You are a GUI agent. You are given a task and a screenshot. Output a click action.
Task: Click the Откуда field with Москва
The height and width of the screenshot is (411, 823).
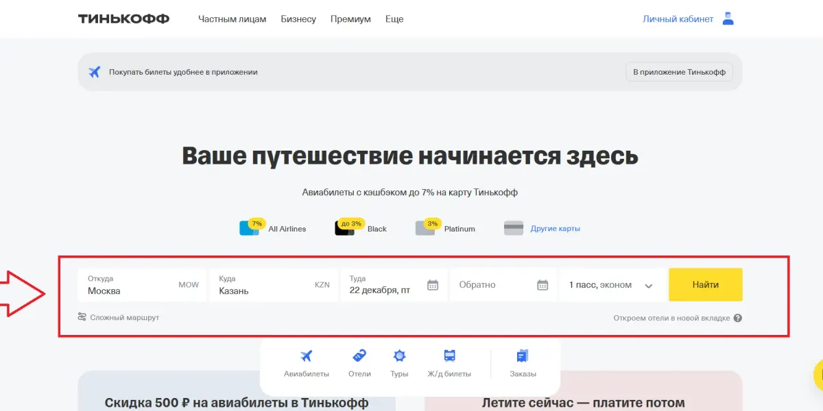point(142,285)
